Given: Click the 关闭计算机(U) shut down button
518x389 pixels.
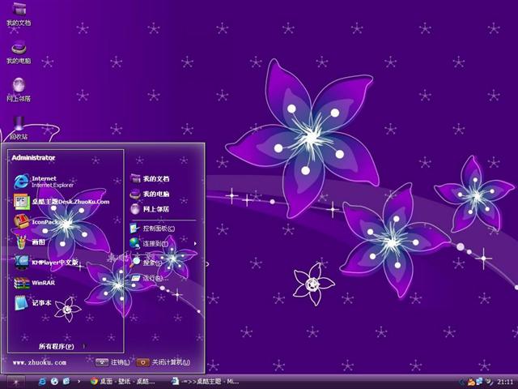Looking at the screenshot, I should (163, 362).
